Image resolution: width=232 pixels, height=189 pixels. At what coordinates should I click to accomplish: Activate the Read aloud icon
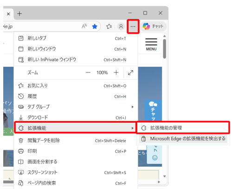tap(84, 26)
